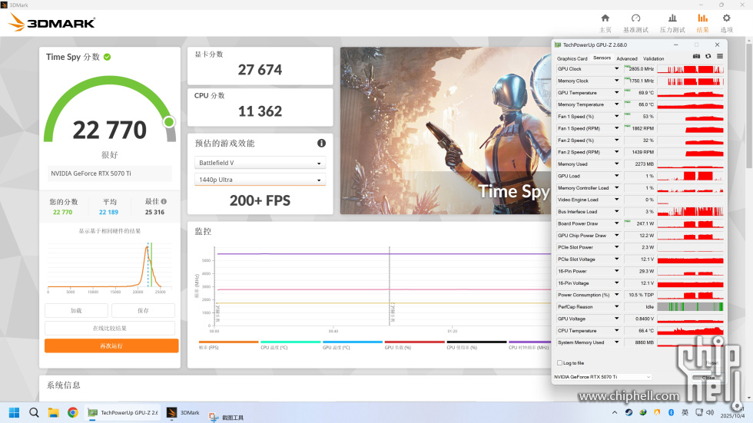The image size is (753, 423).
Task: Click the 3DMark vertical scrollbar thumb
Action: pyautogui.click(x=748, y=105)
